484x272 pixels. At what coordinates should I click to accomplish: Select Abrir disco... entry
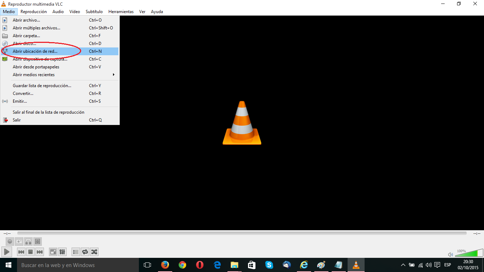point(60,44)
